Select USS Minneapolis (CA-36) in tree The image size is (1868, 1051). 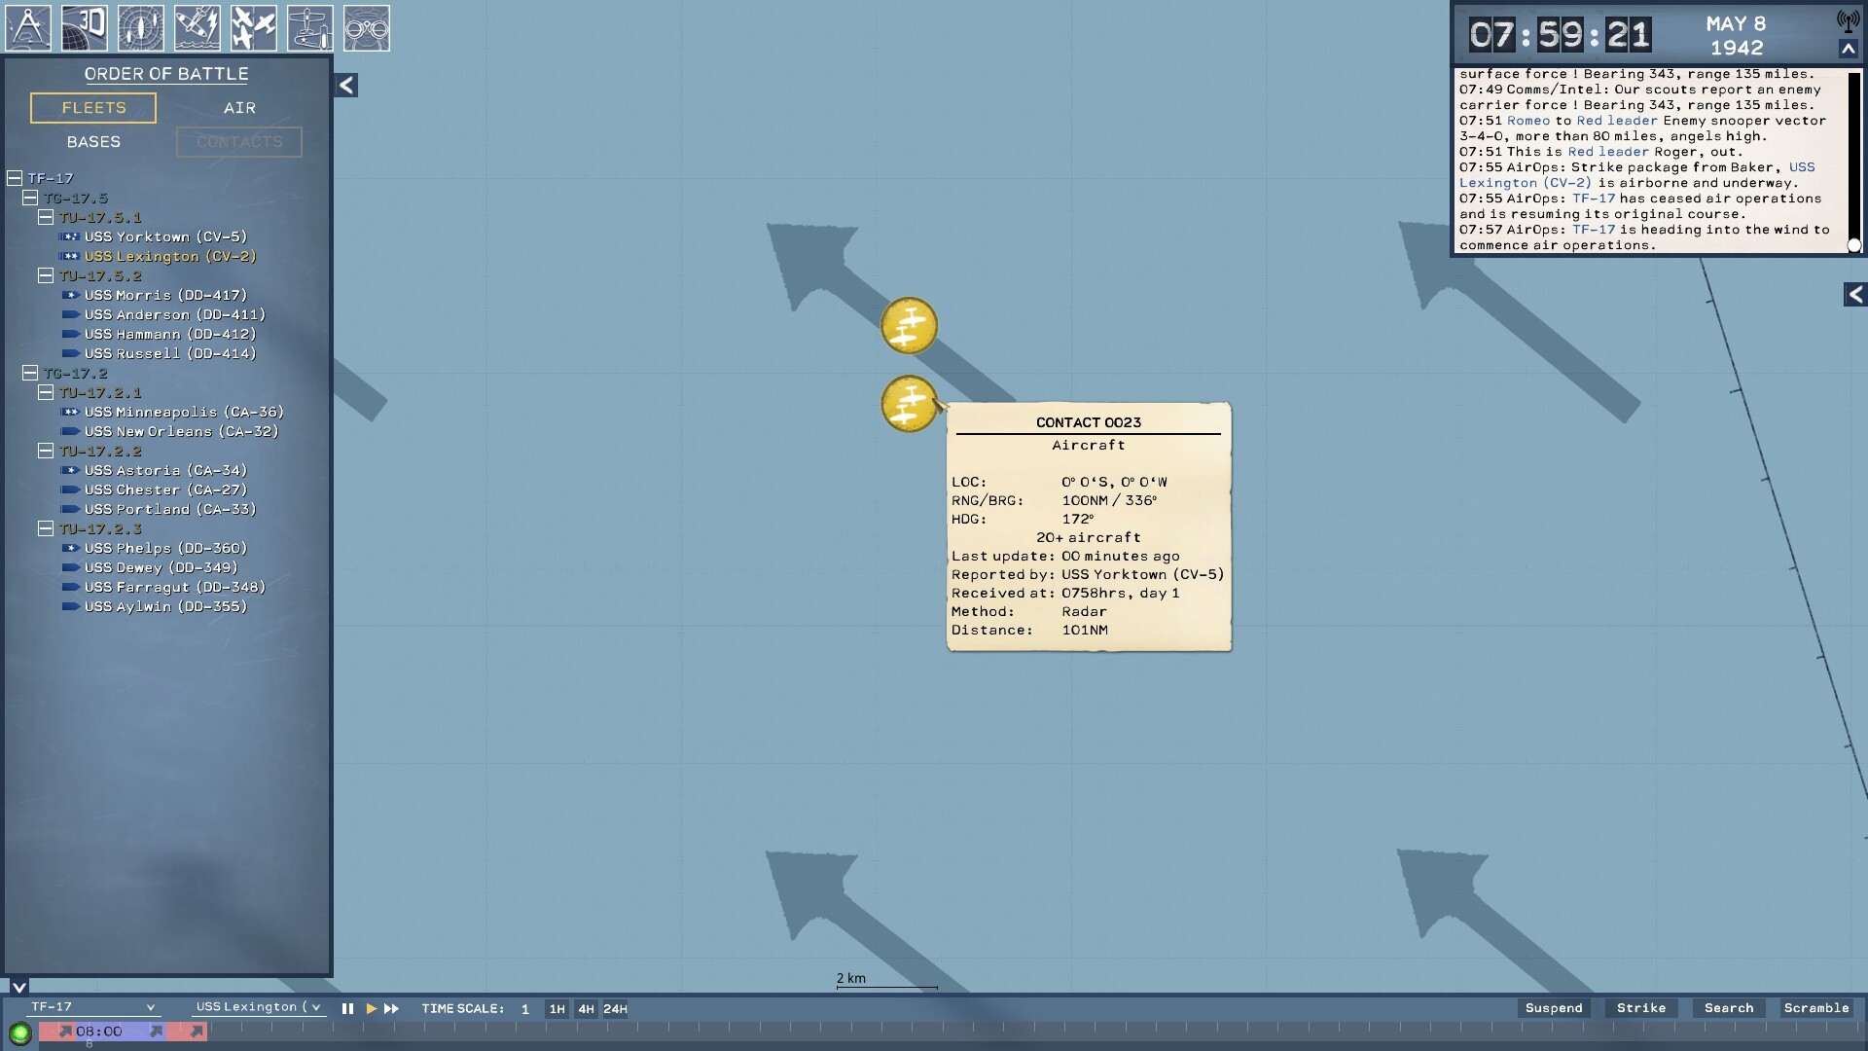click(184, 412)
